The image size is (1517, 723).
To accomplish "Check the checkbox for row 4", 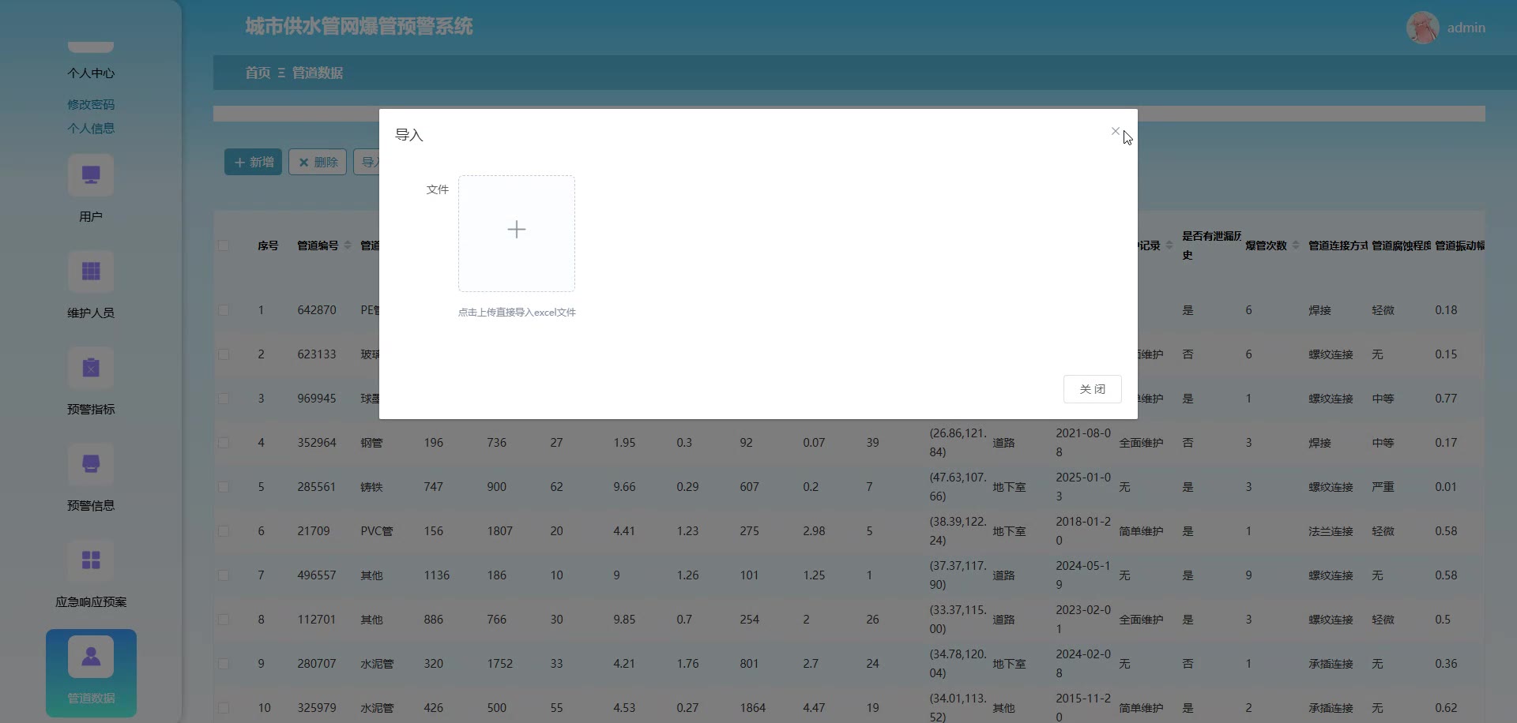I will 224,443.
